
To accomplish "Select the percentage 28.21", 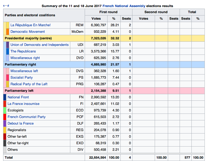I will [x=115, y=25].
